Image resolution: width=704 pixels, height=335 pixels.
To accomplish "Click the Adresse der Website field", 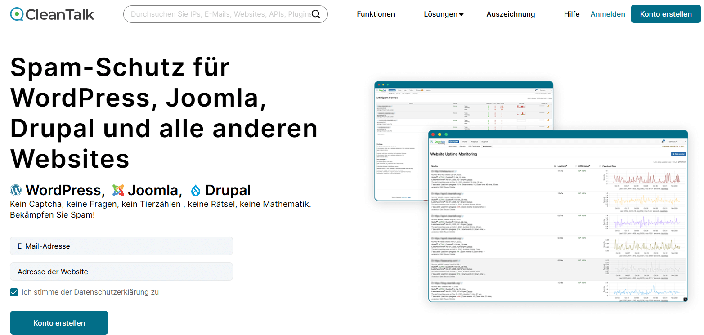I will coord(121,272).
